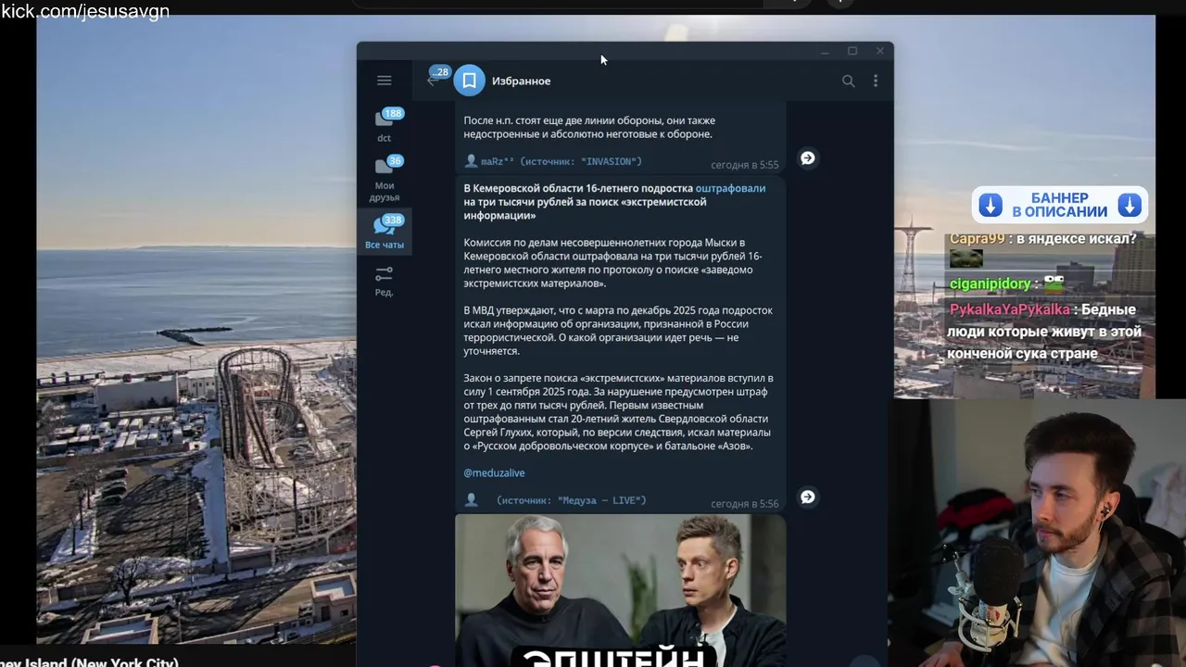1186x667 pixels.
Task: Maximize the Telegram window
Action: pos(852,52)
